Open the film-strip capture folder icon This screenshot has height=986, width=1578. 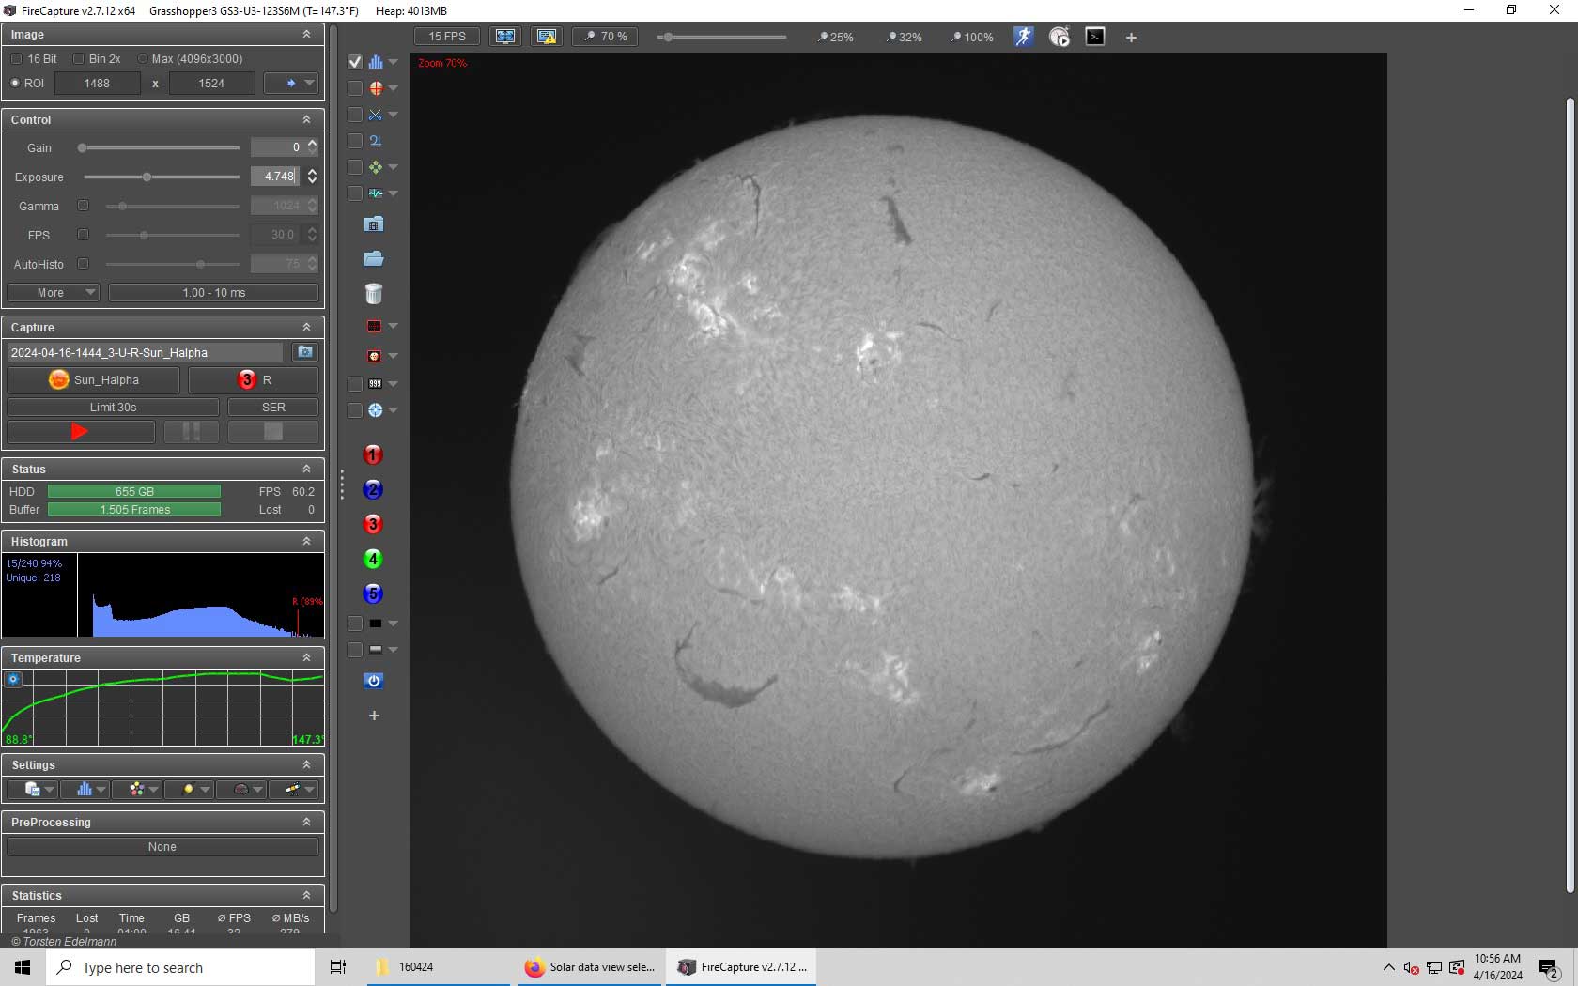374,224
